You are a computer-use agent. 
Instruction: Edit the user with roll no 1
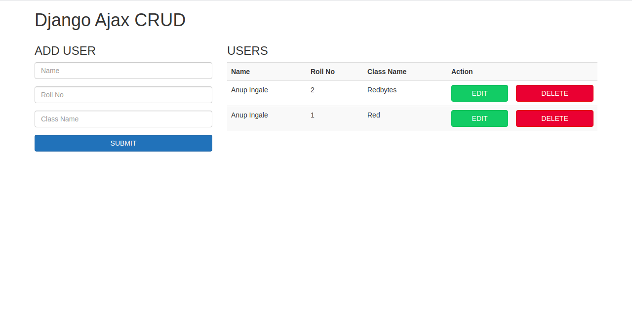click(479, 118)
